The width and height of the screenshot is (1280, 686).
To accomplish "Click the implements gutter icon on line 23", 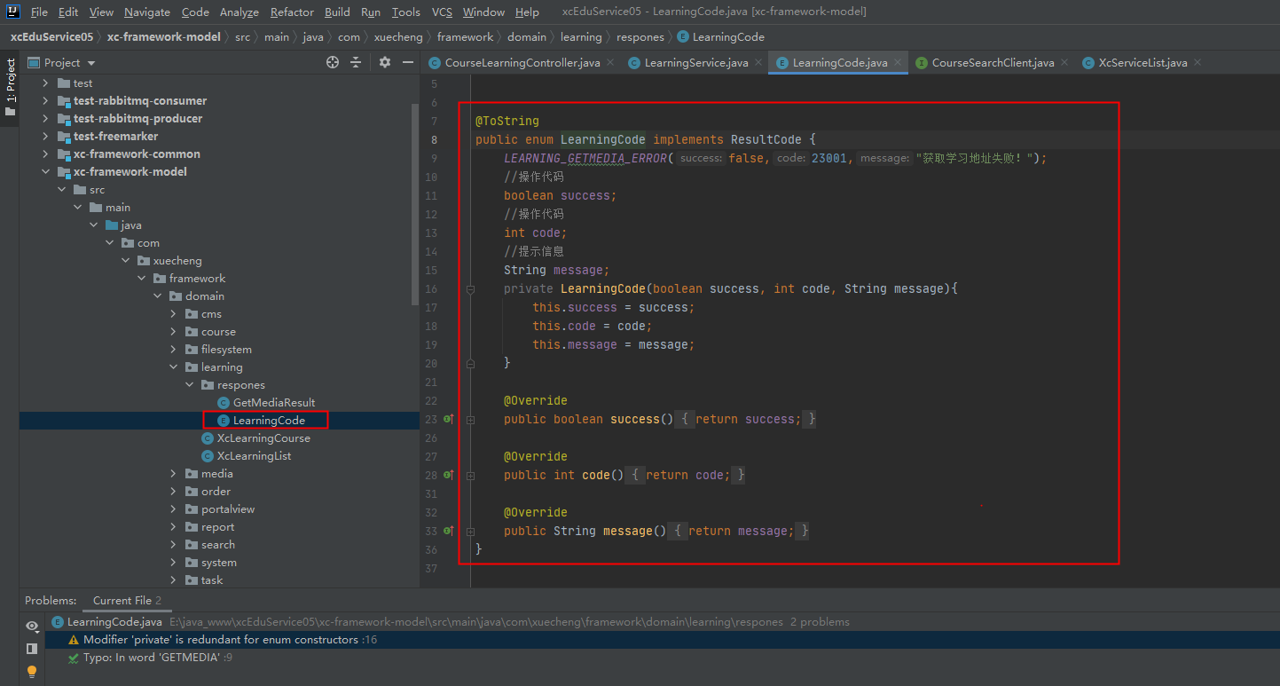I will click(x=449, y=419).
